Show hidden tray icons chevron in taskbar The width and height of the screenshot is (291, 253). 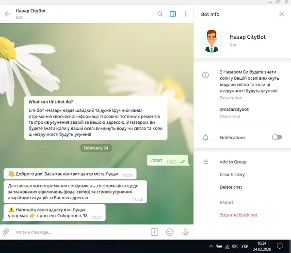pyautogui.click(x=211, y=246)
